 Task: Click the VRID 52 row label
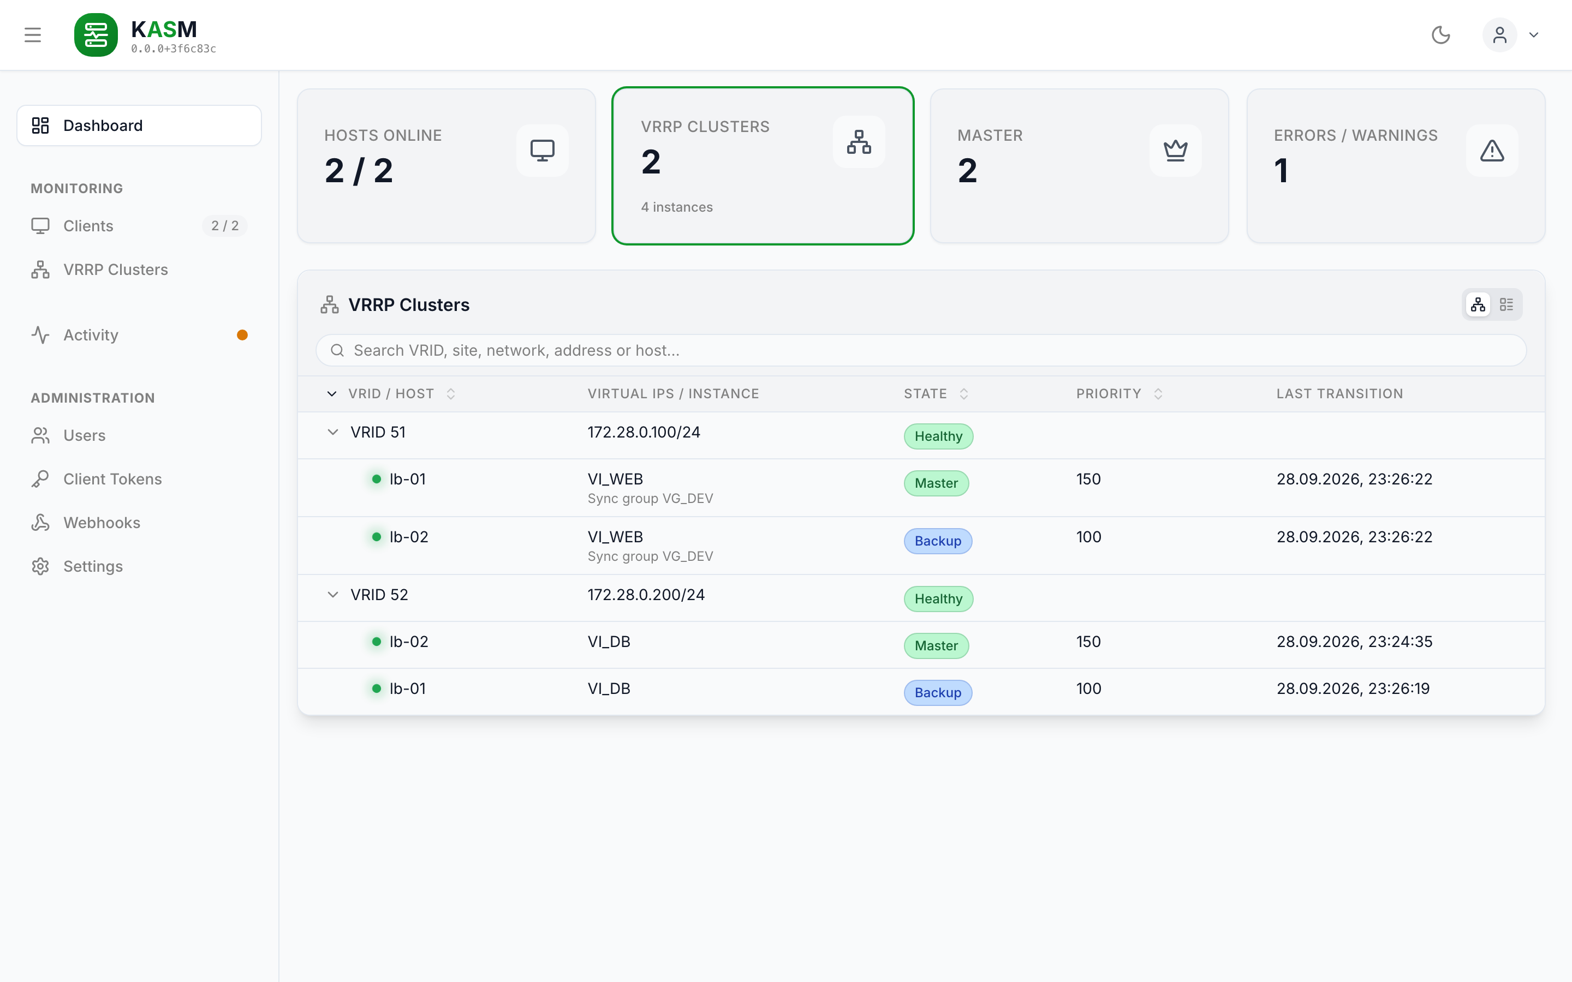(x=379, y=595)
